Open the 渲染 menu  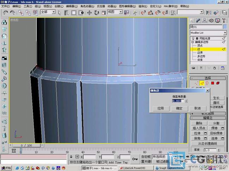pyautogui.click(x=143, y=6)
